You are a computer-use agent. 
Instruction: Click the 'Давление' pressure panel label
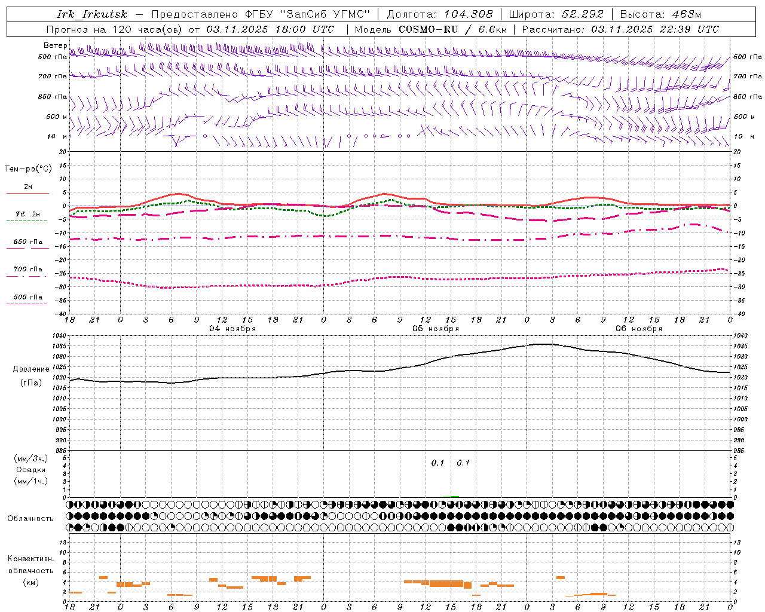pyautogui.click(x=31, y=369)
